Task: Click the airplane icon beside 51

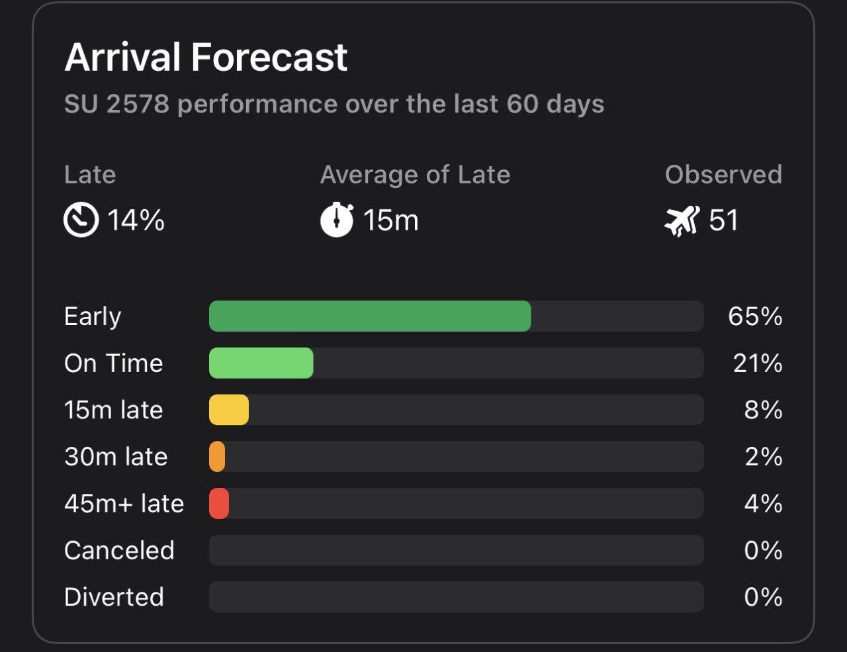Action: [682, 220]
